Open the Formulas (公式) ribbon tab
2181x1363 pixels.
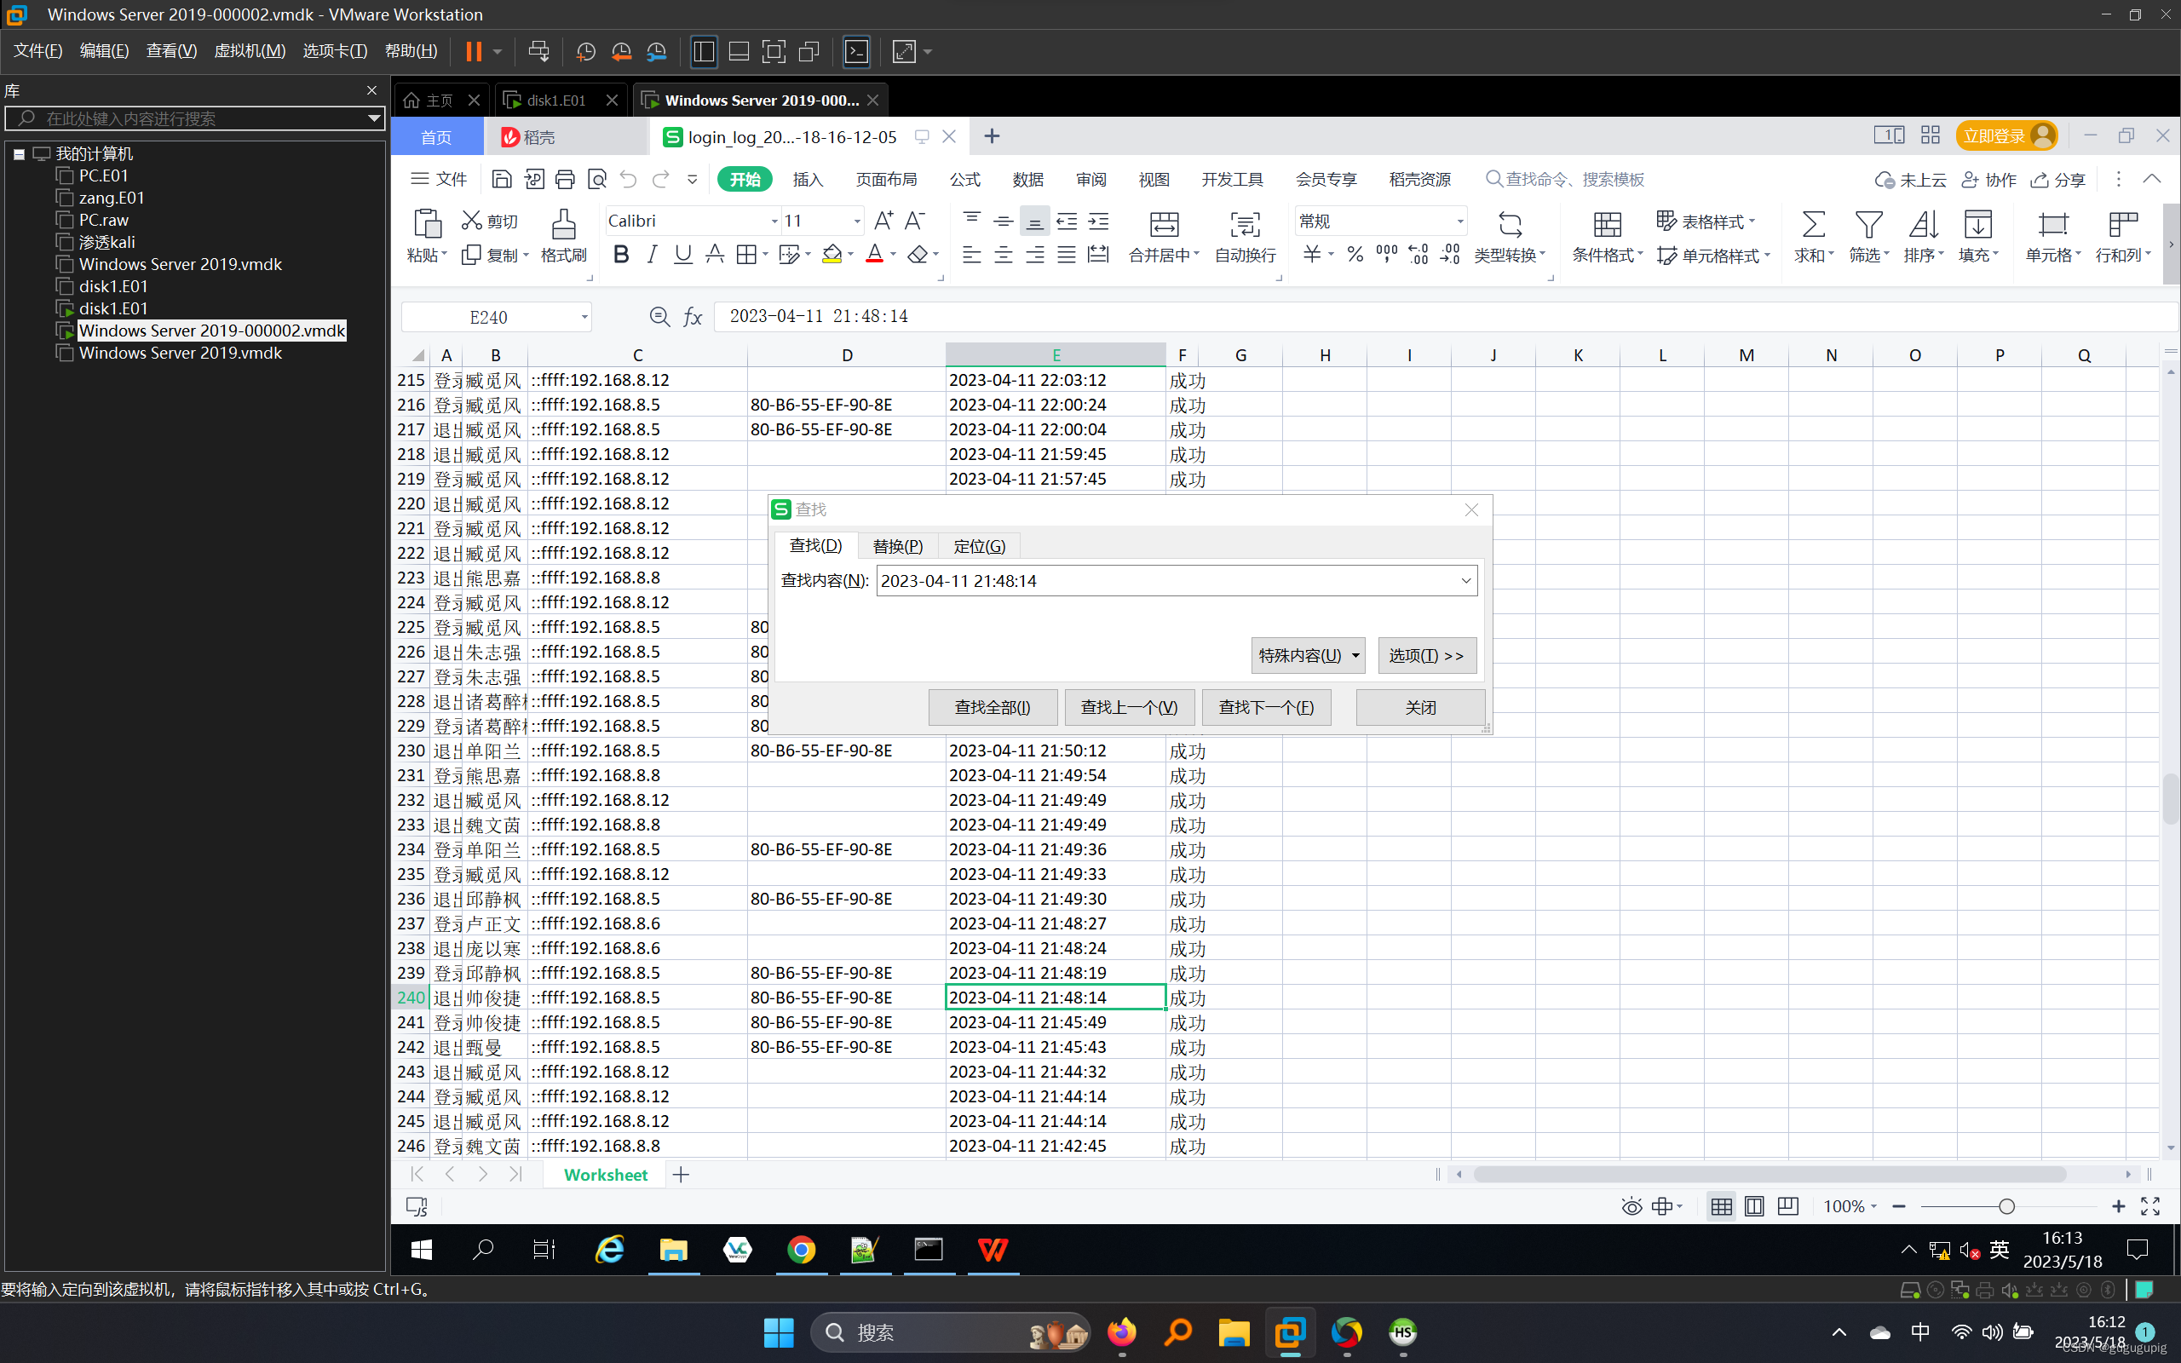point(964,180)
